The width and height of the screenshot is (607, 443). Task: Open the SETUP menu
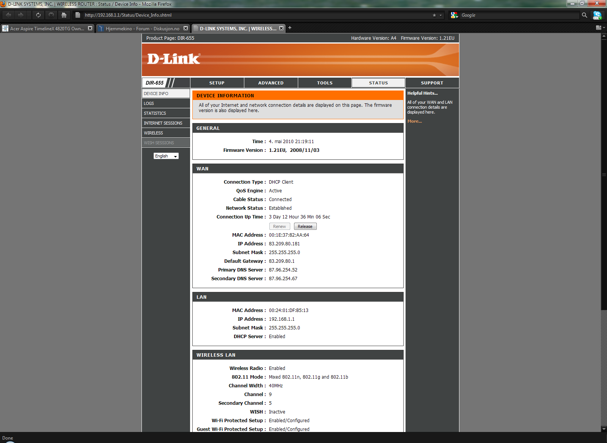click(217, 83)
